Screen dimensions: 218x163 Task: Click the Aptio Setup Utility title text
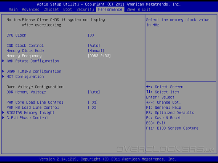pos(109,4)
